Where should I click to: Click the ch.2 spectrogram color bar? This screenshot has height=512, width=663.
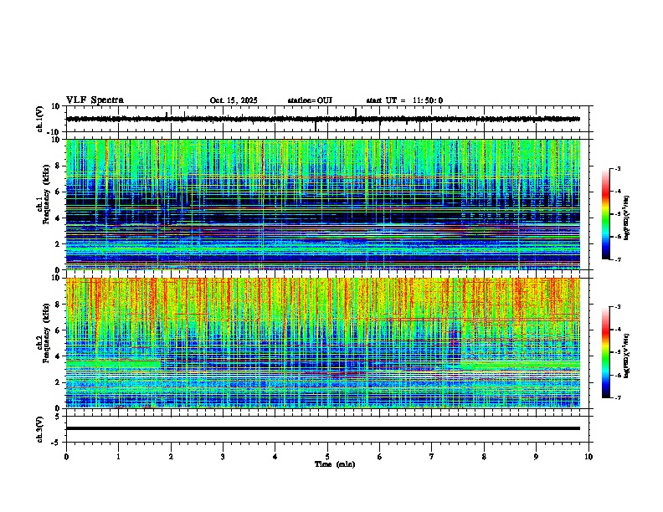(x=606, y=352)
